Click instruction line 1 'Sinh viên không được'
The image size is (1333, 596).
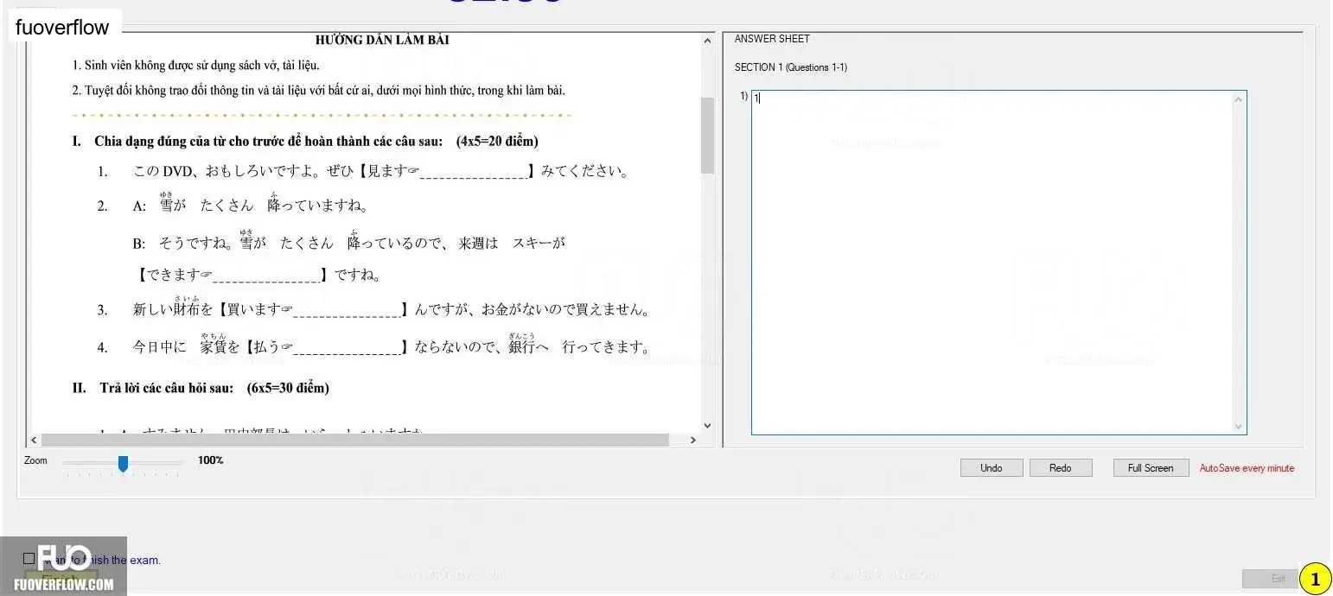click(x=196, y=65)
